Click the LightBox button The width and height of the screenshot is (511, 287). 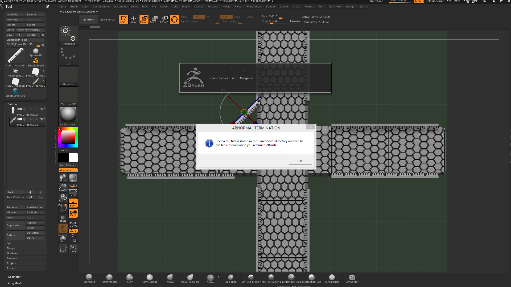[x=88, y=19]
